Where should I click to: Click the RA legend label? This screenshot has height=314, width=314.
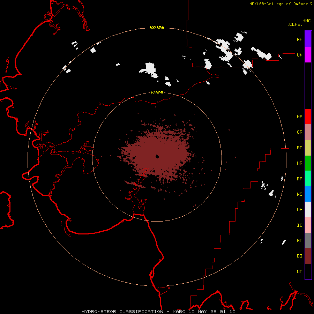click(x=299, y=179)
